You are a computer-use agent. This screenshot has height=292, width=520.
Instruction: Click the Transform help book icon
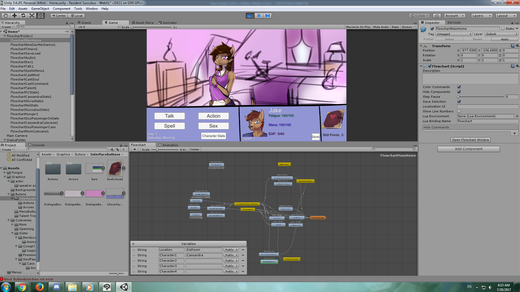coord(513,46)
